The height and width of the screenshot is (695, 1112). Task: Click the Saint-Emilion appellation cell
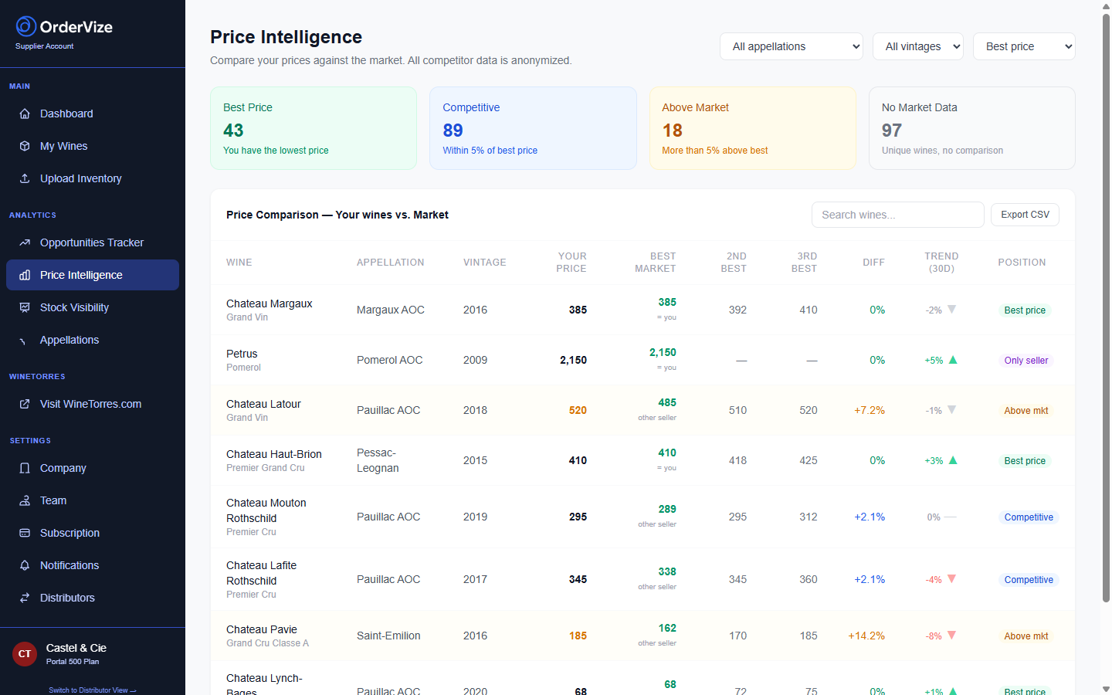pyautogui.click(x=388, y=636)
